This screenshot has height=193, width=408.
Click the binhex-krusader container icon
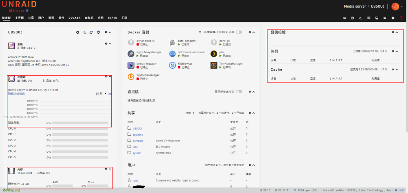(x=131, y=65)
